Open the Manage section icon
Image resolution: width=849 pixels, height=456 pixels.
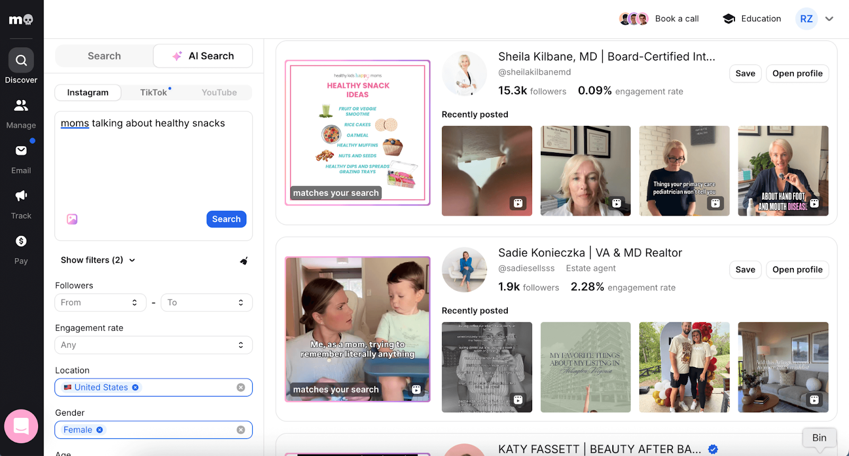(x=21, y=105)
